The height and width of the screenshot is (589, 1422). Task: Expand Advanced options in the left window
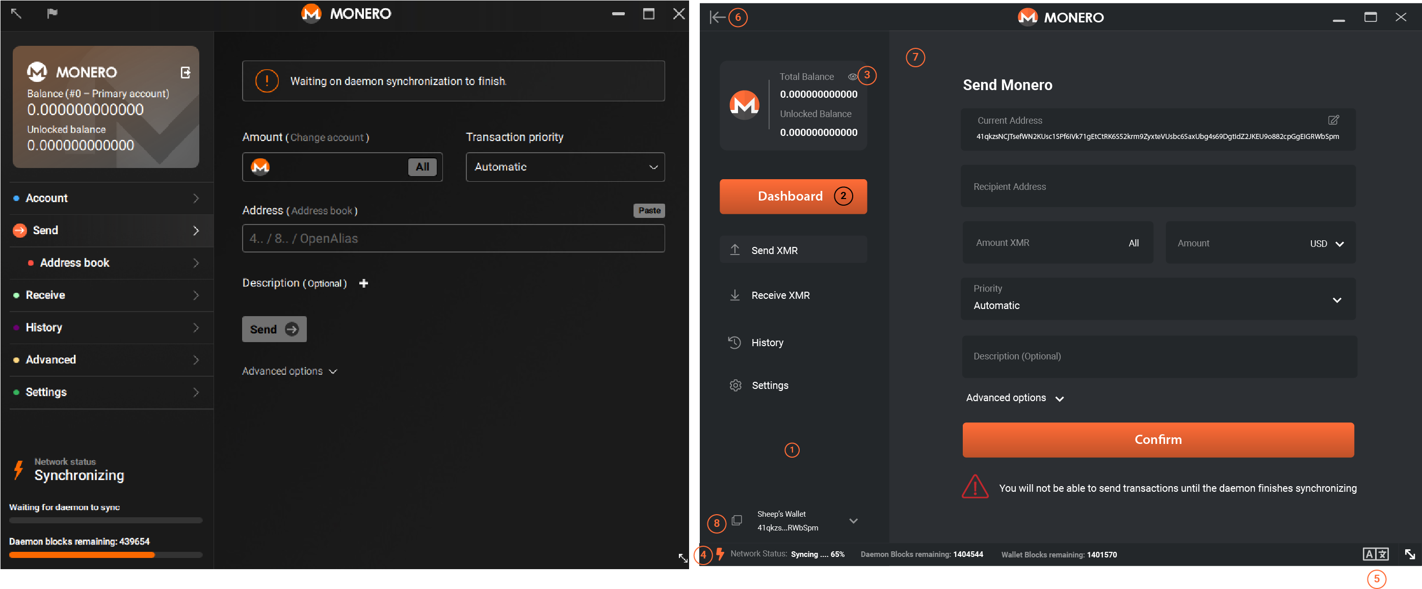coord(289,371)
